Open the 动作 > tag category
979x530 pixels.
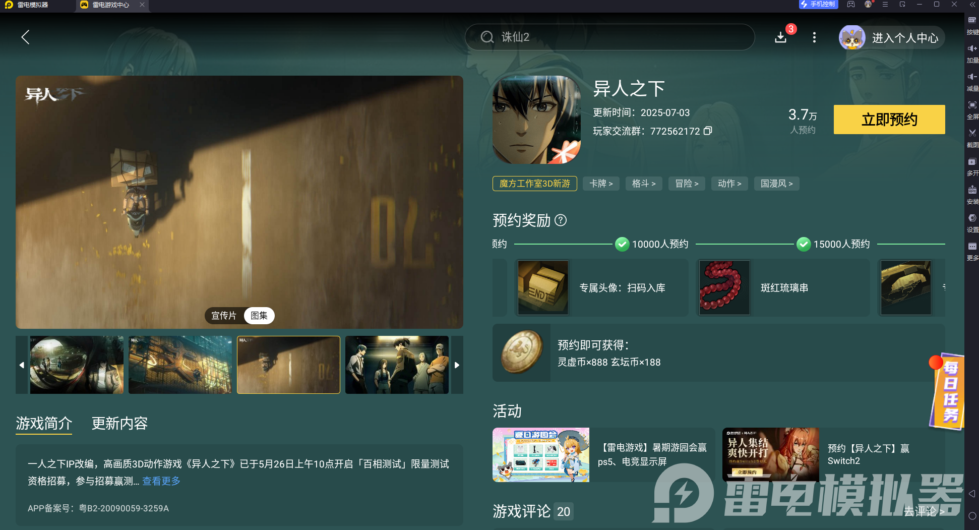coord(730,184)
